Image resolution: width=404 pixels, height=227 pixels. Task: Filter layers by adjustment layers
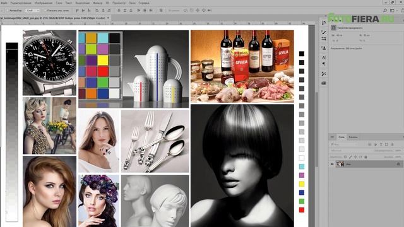376,144
